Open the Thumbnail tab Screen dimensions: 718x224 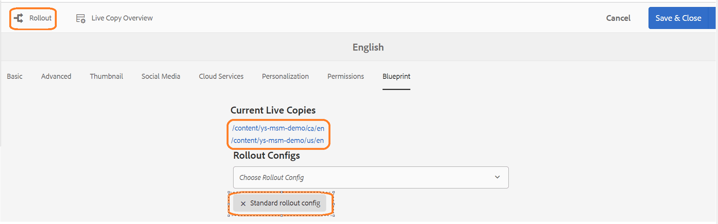[x=107, y=76]
